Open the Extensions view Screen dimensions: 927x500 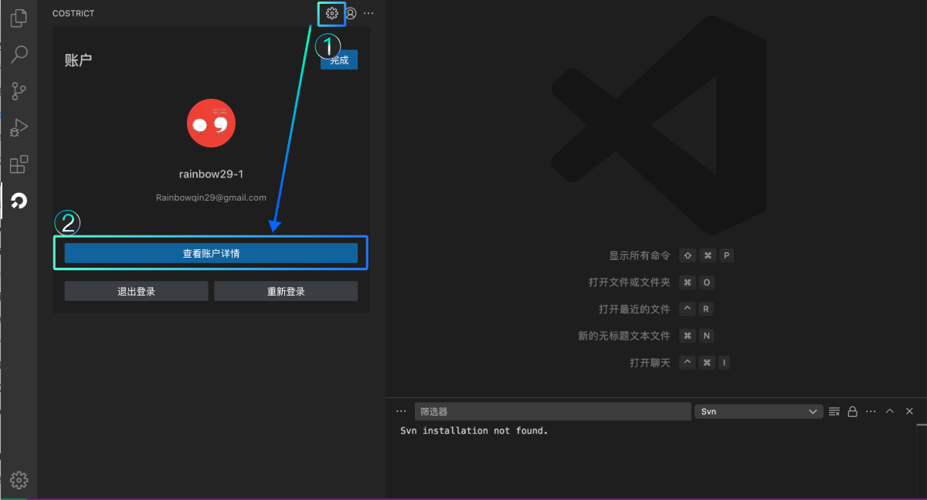tap(19, 164)
